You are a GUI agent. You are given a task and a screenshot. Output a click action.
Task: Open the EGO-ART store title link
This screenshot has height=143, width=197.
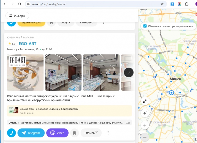(28, 44)
